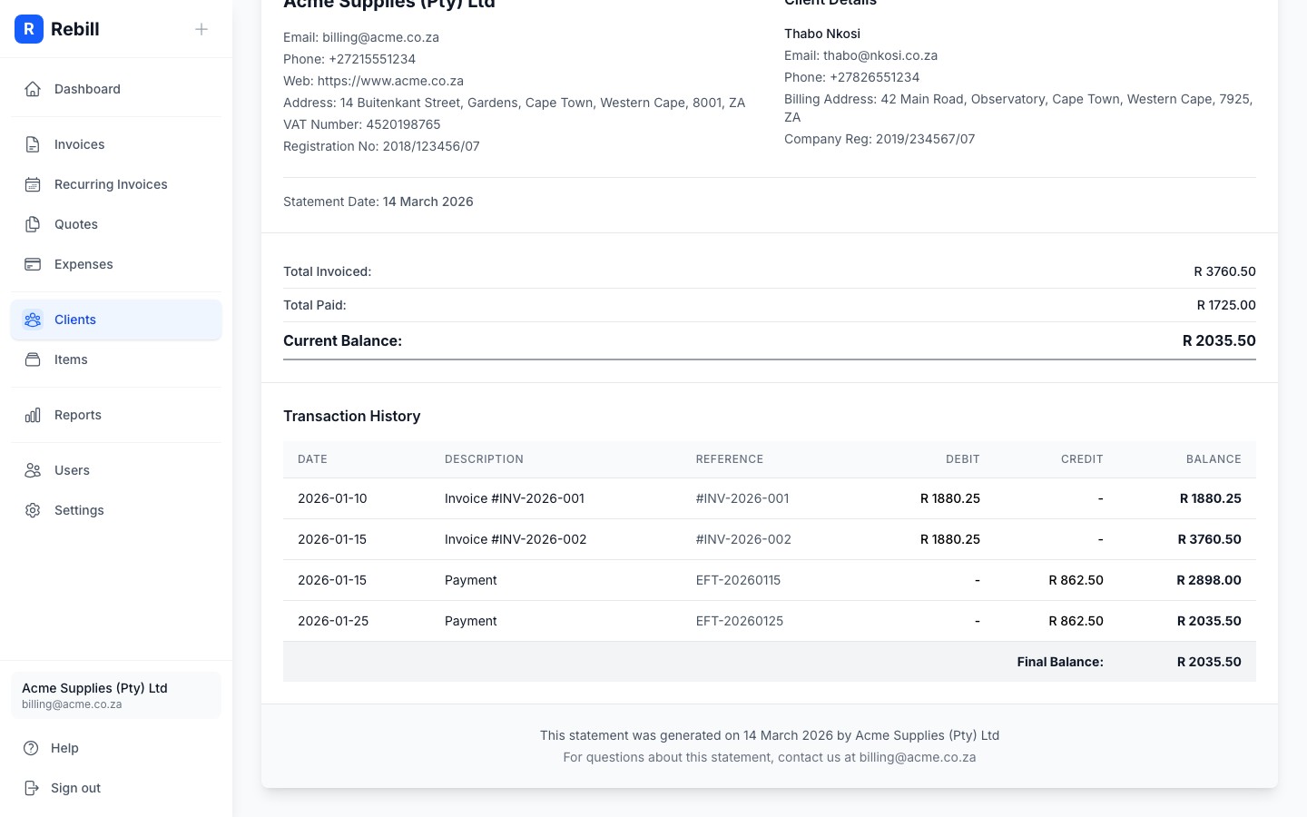Click the #INV-2026-002 reference
This screenshot has height=817, width=1307.
(742, 539)
